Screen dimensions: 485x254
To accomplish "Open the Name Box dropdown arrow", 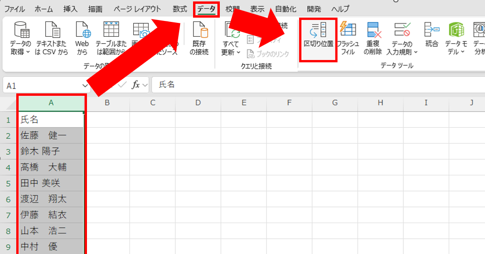I will click(85, 85).
